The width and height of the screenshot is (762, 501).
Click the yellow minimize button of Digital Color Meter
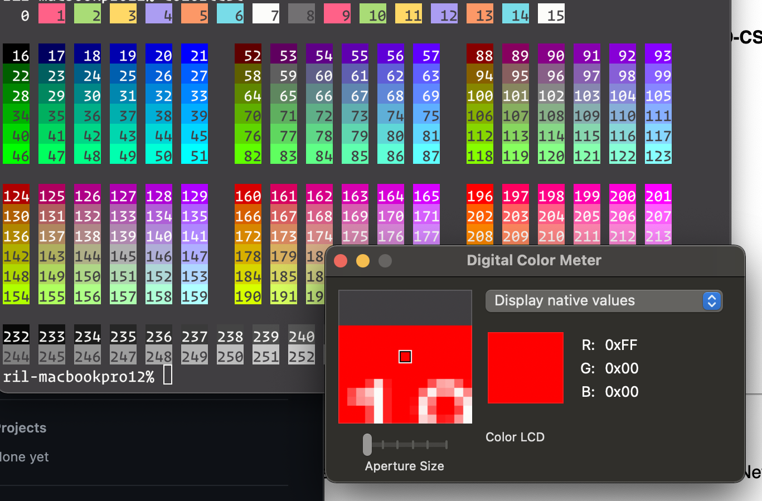pos(362,260)
